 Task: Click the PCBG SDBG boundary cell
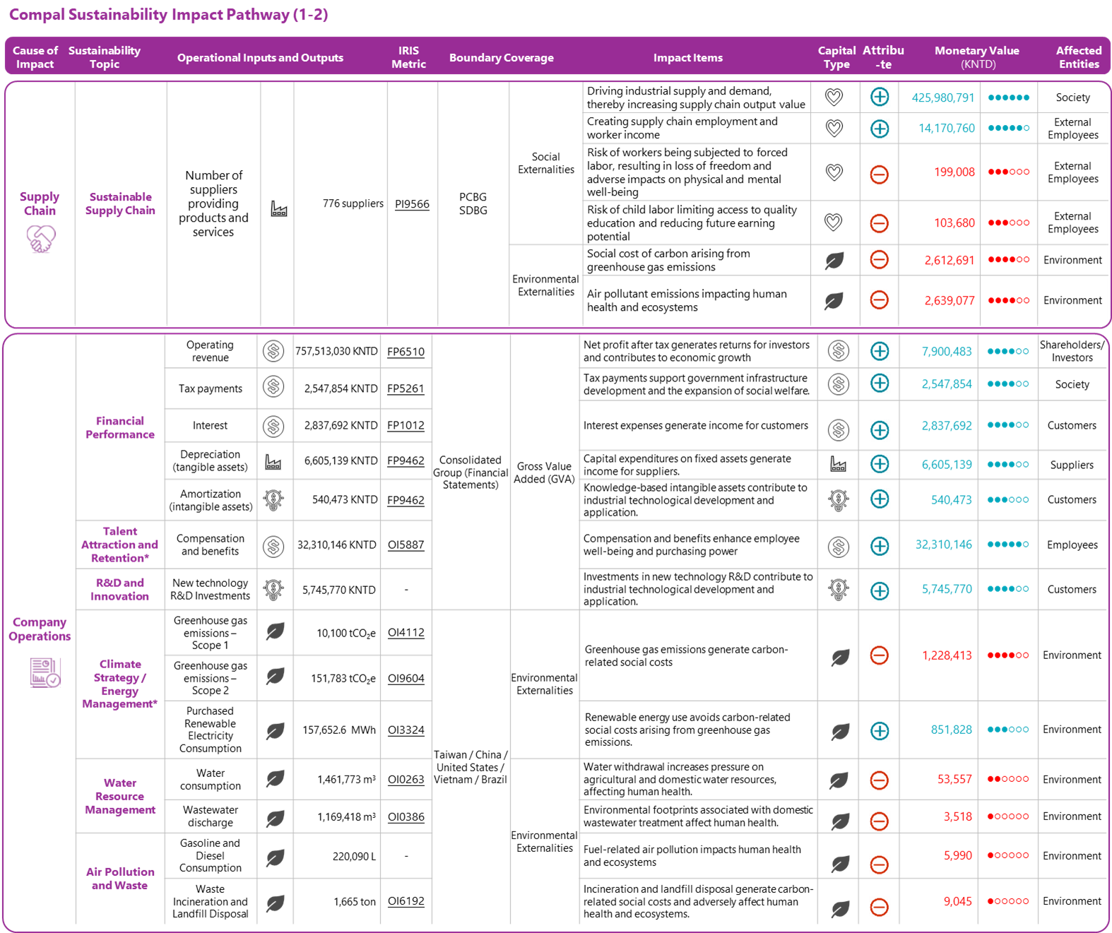click(x=473, y=203)
